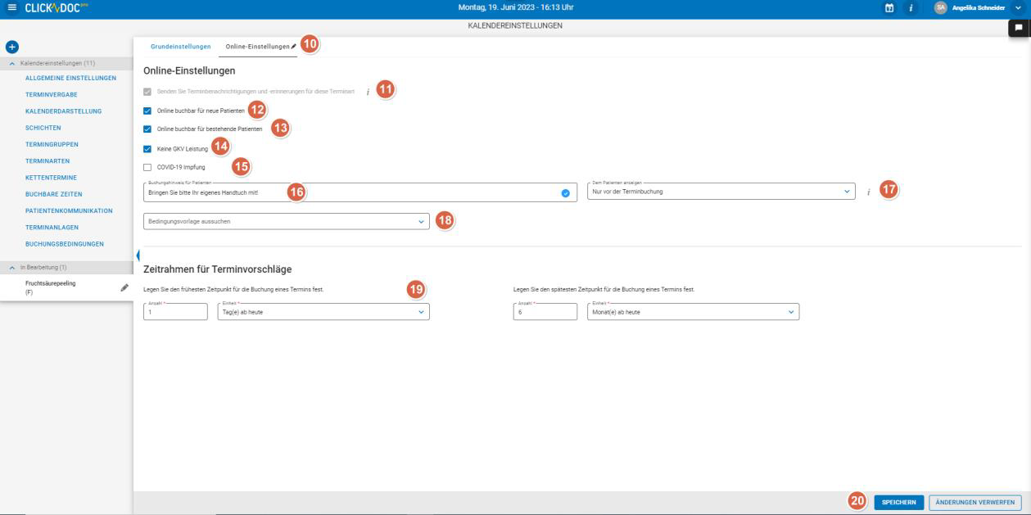
Task: Click the SPEICHERN button
Action: point(898,503)
